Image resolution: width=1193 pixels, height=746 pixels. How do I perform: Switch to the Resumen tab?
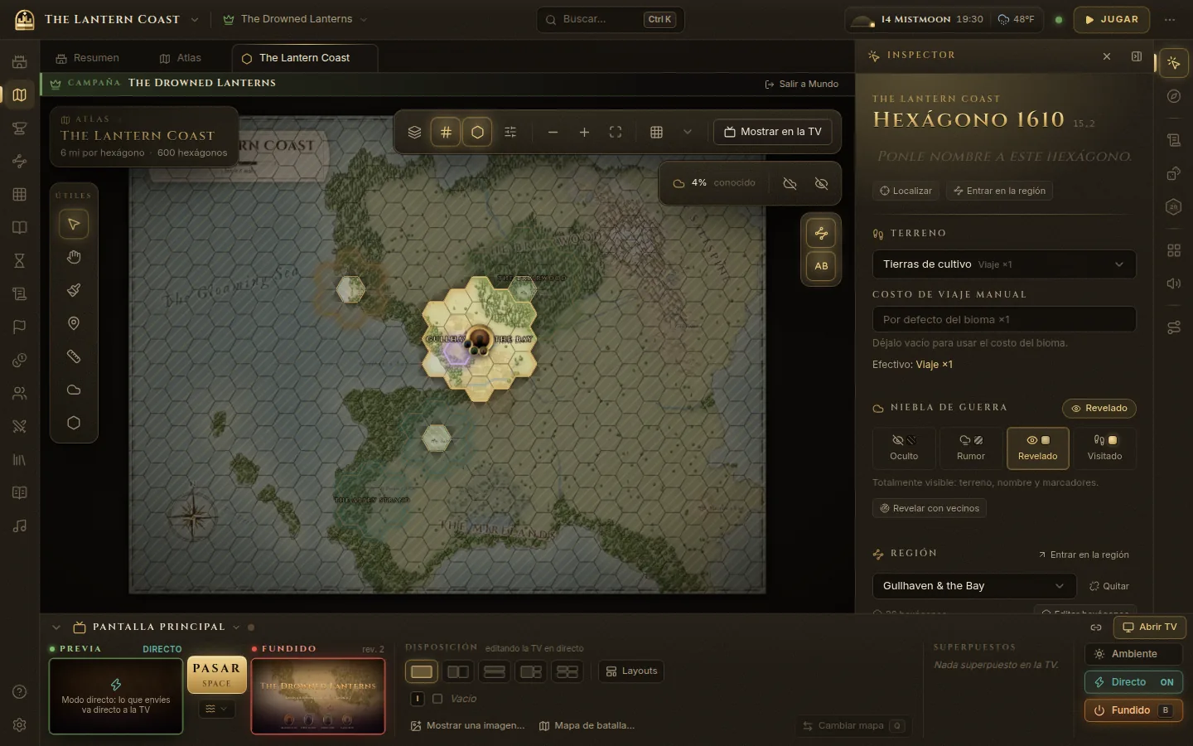[87, 58]
